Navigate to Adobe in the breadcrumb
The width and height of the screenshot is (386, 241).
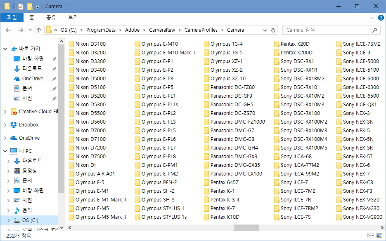(x=132, y=30)
